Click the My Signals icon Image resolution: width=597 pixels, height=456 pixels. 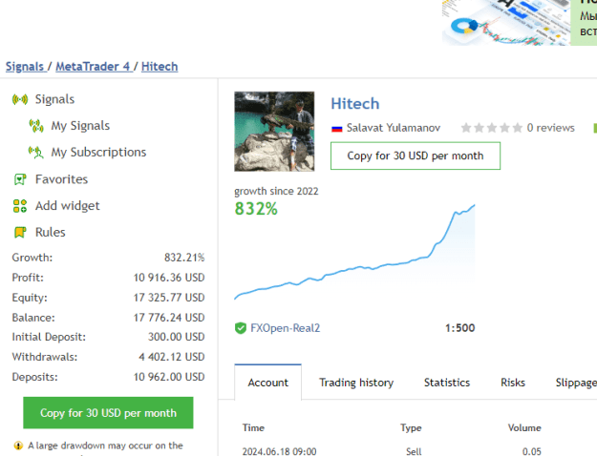[36, 126]
